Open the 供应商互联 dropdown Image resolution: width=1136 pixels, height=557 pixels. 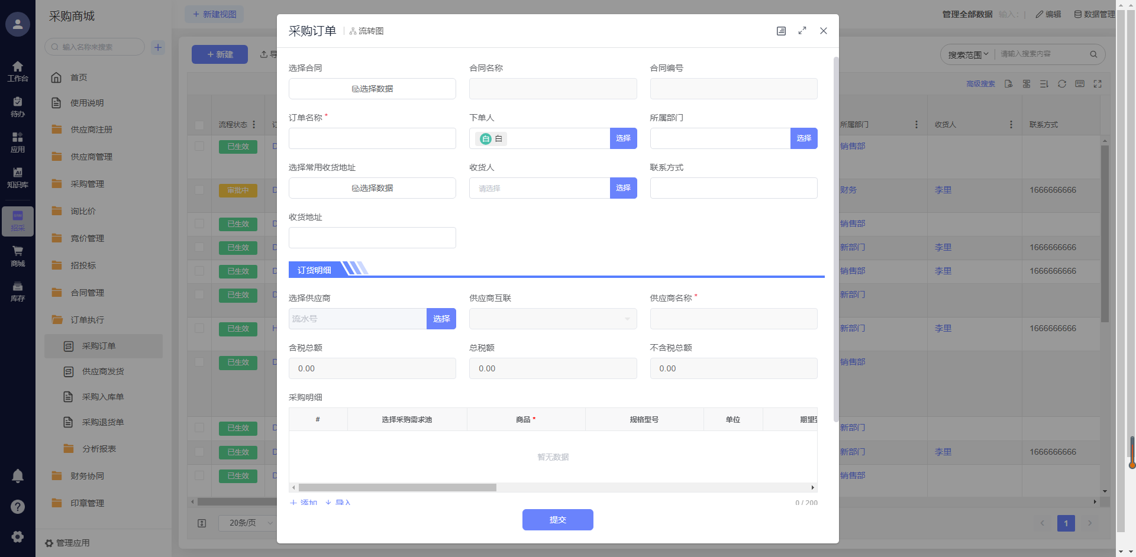[553, 319]
